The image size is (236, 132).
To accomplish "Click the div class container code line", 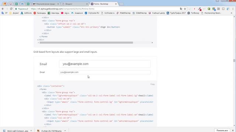I will click(x=51, y=86).
